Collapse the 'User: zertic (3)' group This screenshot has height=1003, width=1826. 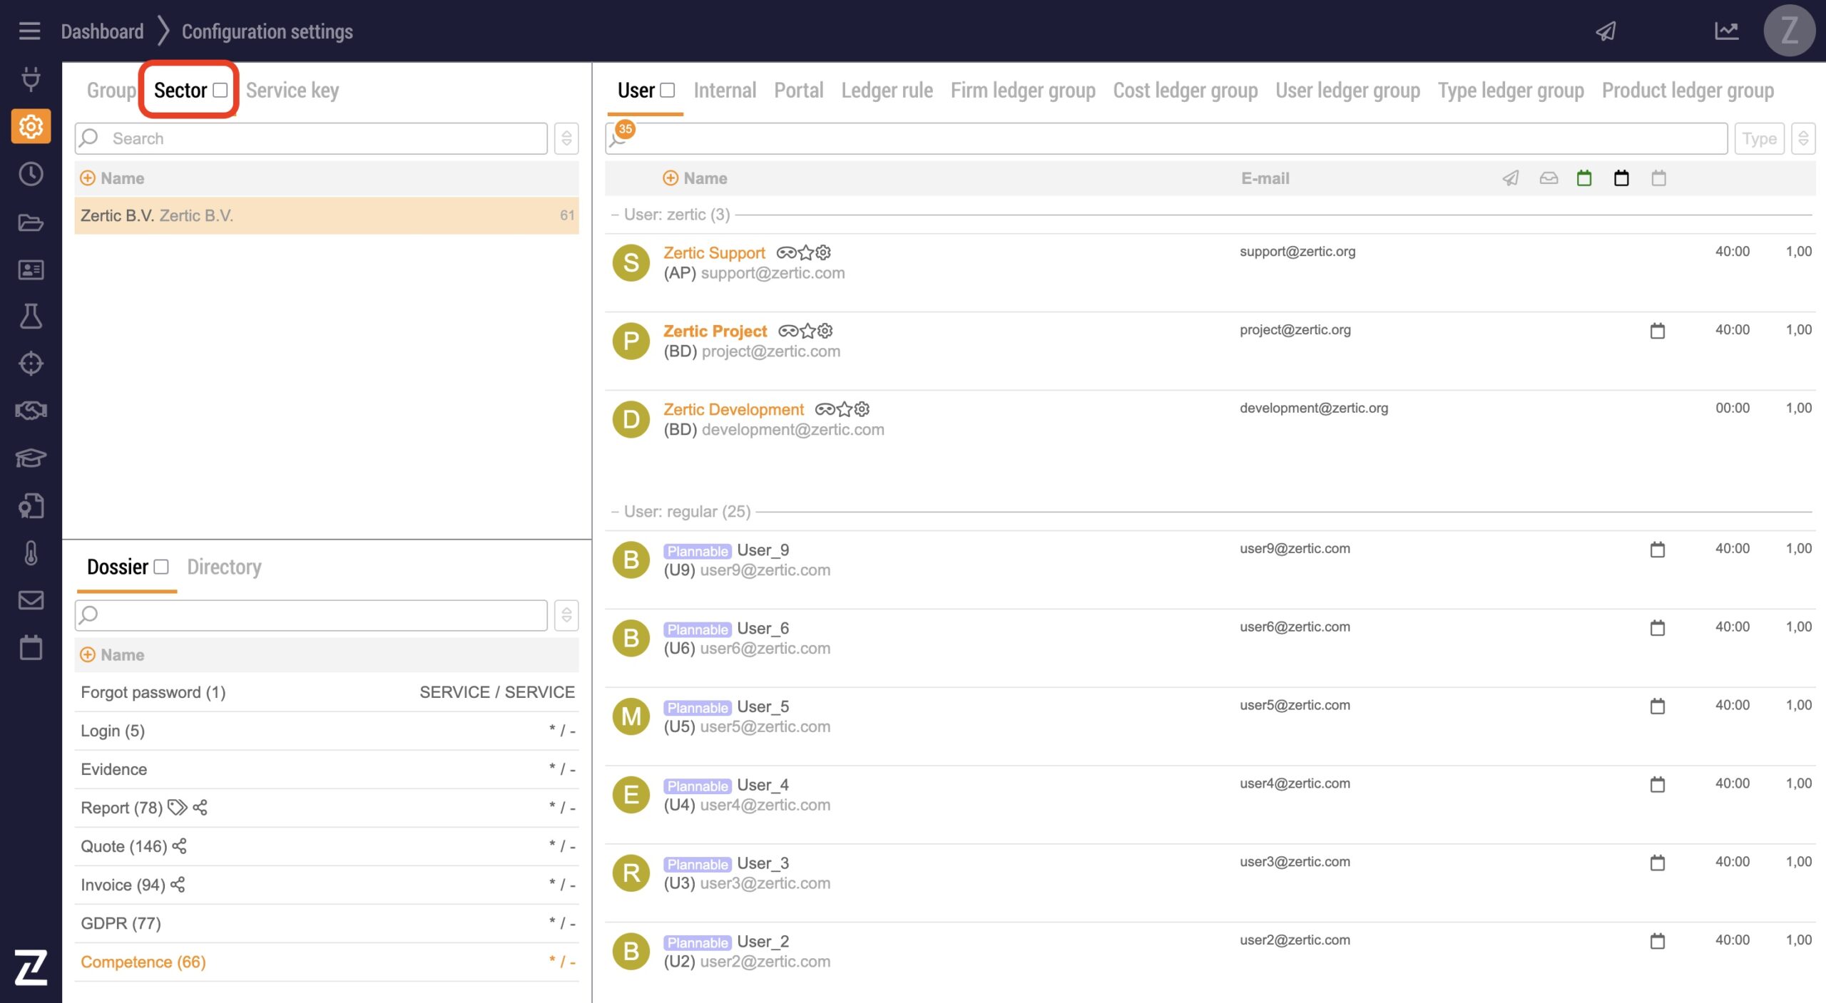point(615,215)
